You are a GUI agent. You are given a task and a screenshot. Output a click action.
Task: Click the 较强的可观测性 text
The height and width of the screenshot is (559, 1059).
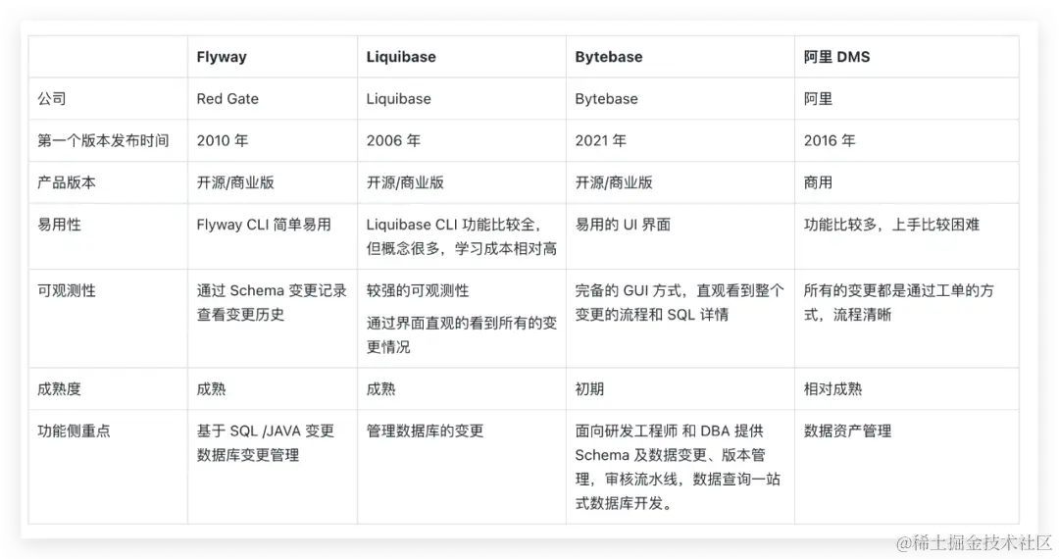click(x=418, y=290)
